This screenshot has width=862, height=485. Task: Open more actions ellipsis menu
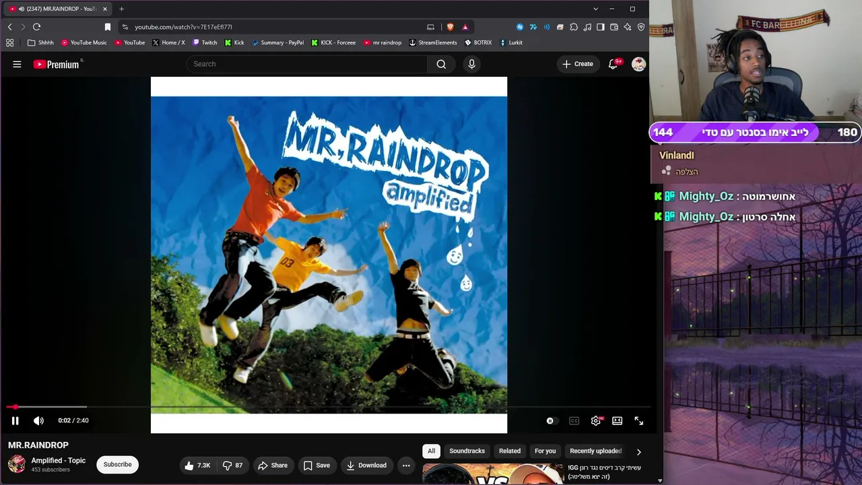(406, 465)
